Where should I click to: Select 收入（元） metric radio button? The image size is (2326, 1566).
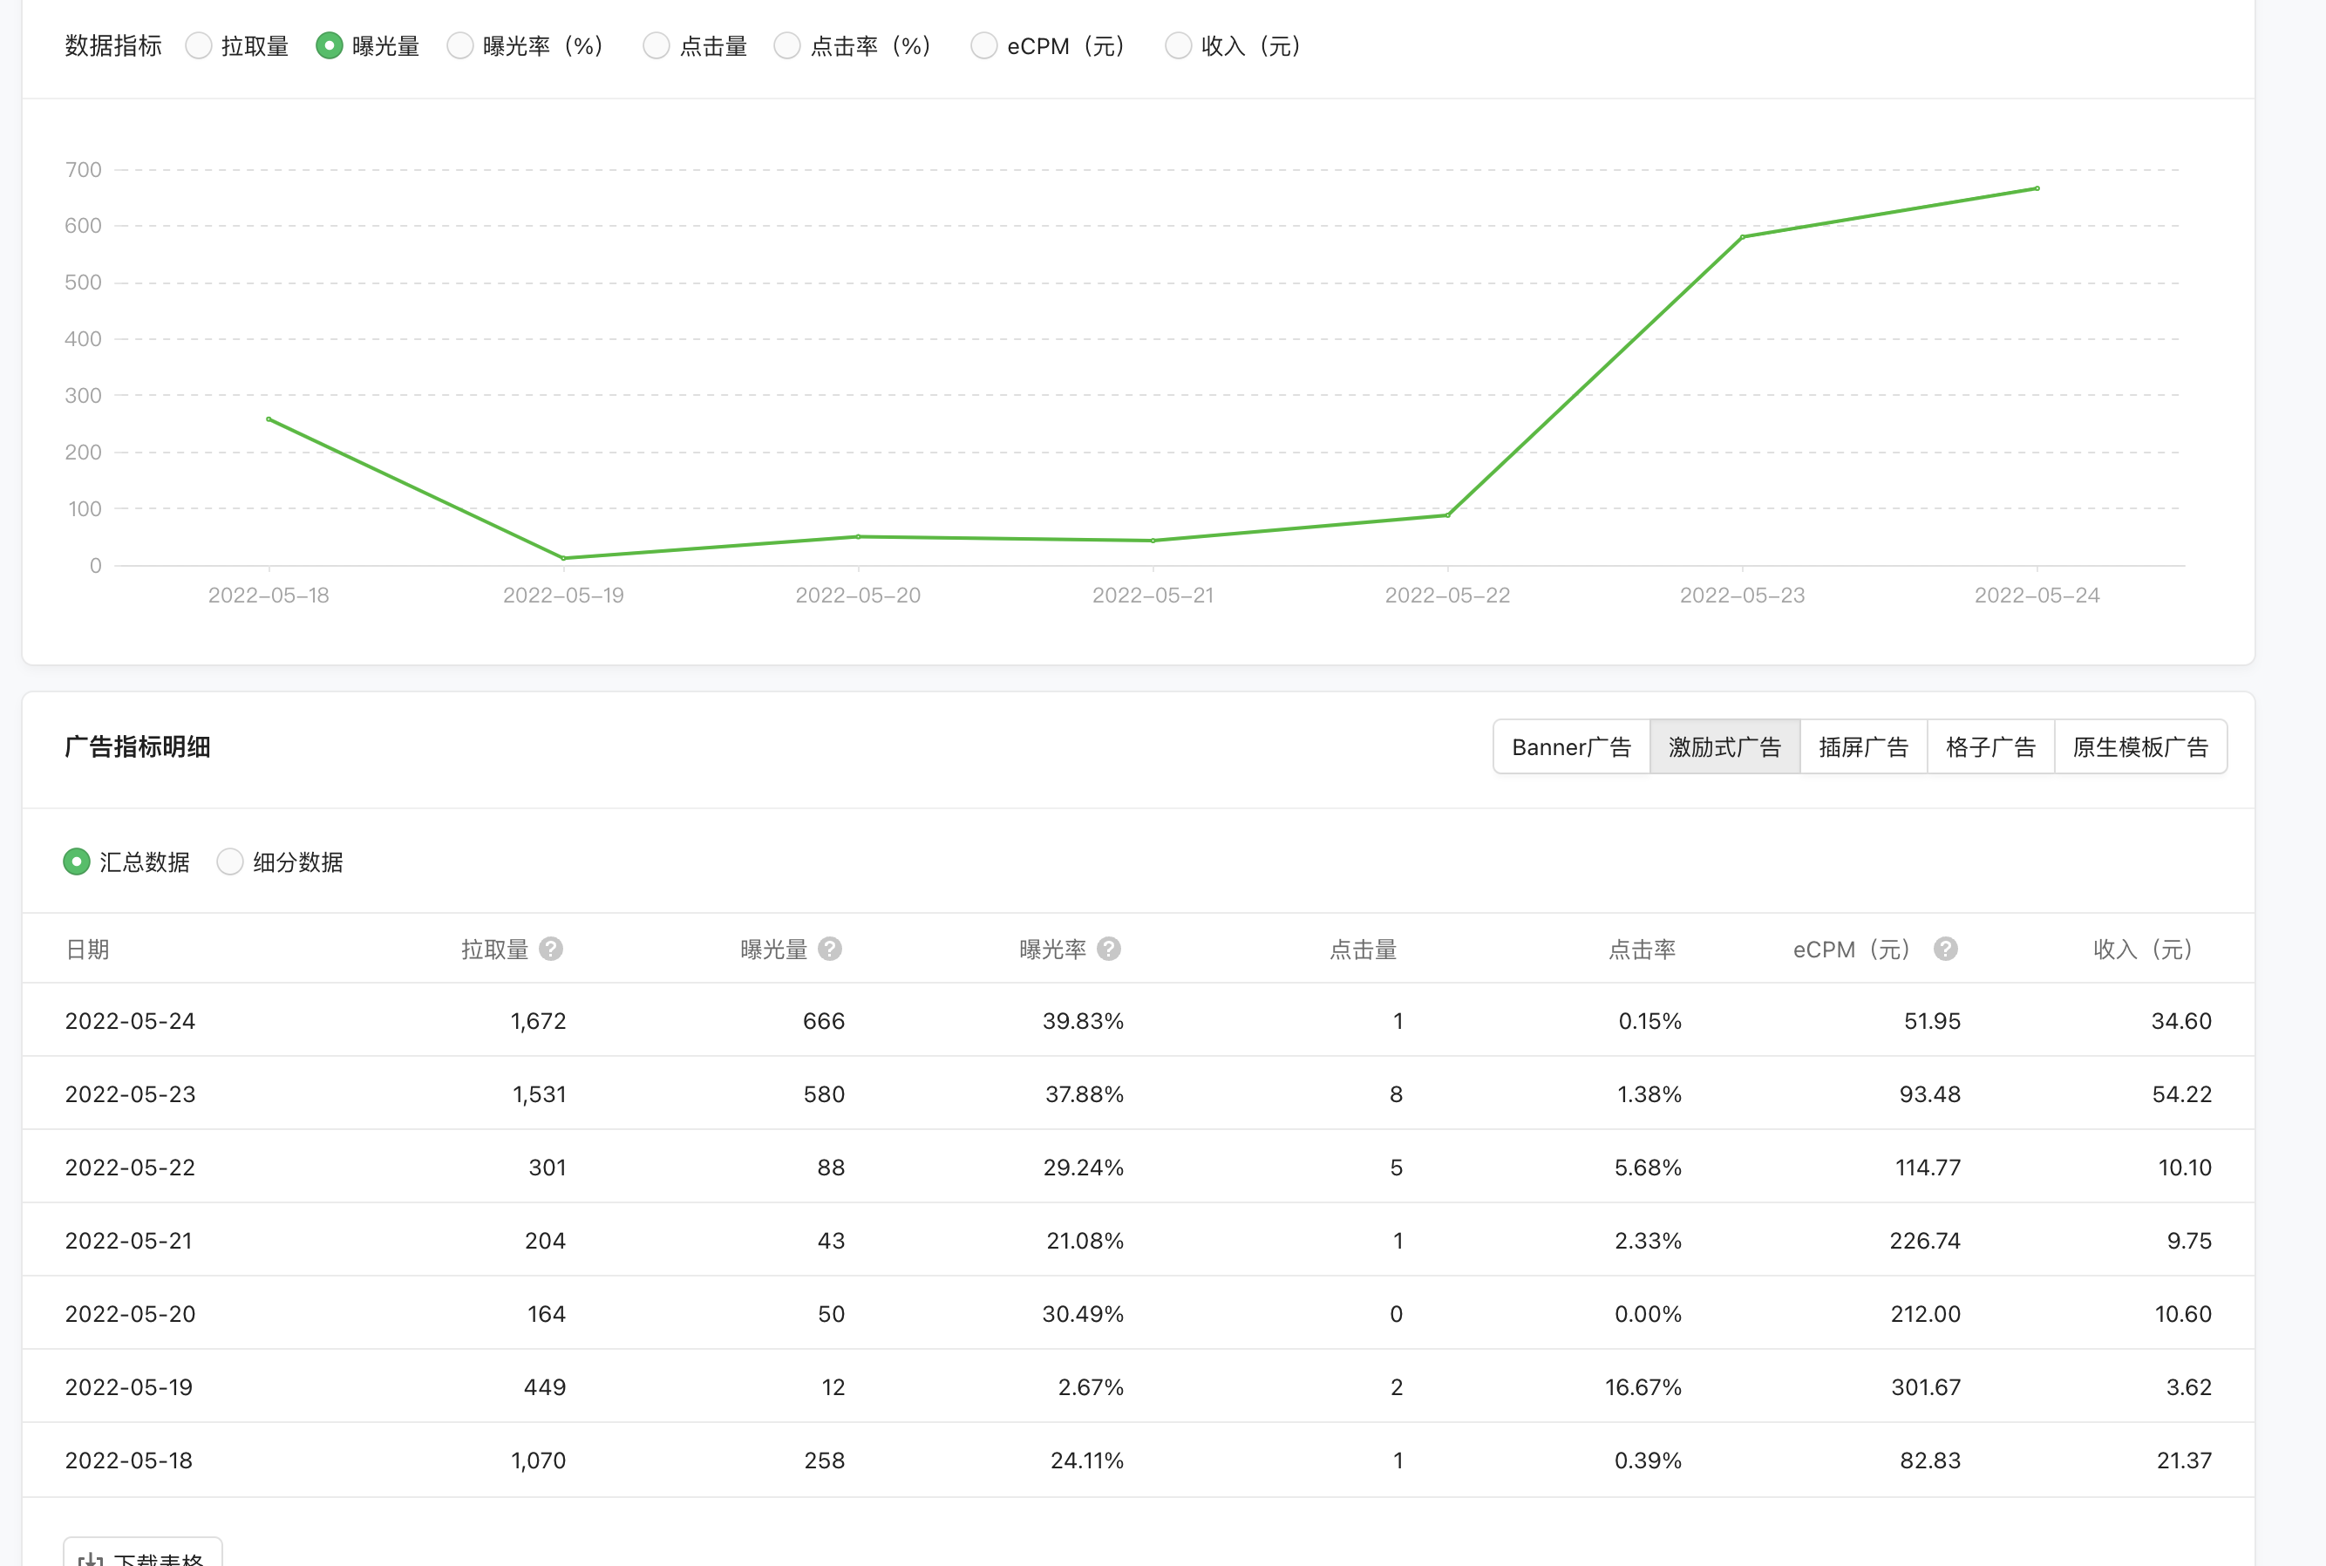[1178, 46]
